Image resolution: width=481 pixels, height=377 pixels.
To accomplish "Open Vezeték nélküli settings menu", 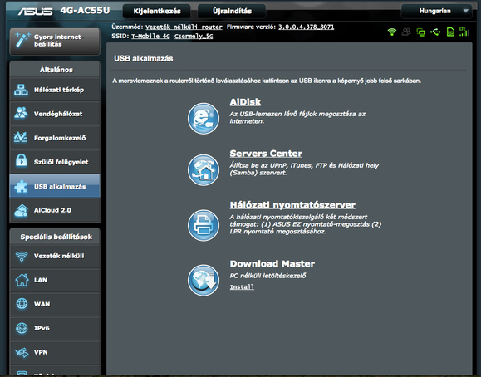I will (55, 256).
